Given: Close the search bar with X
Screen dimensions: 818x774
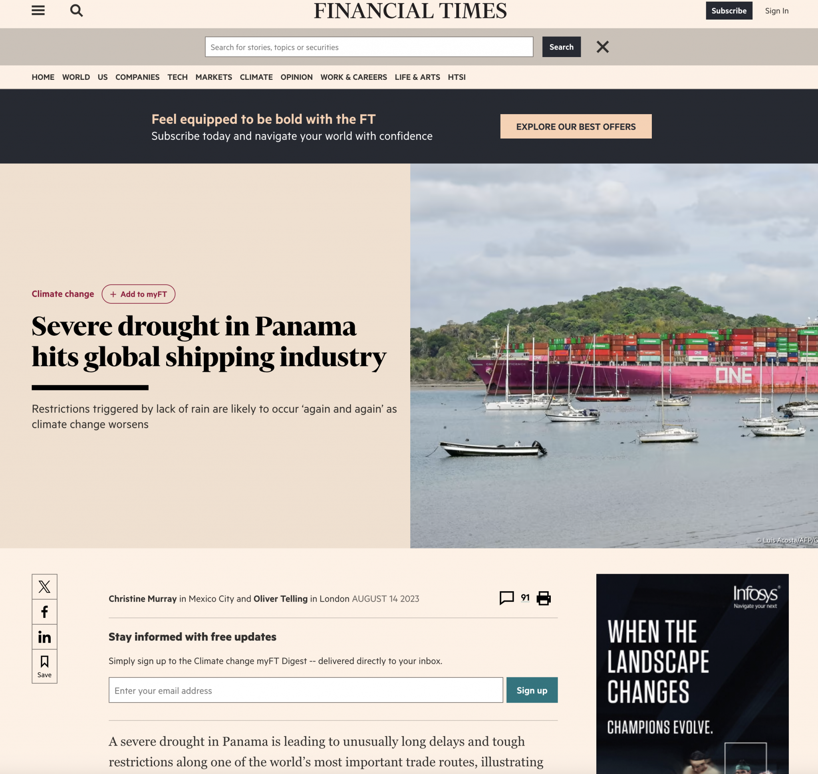Looking at the screenshot, I should tap(602, 47).
